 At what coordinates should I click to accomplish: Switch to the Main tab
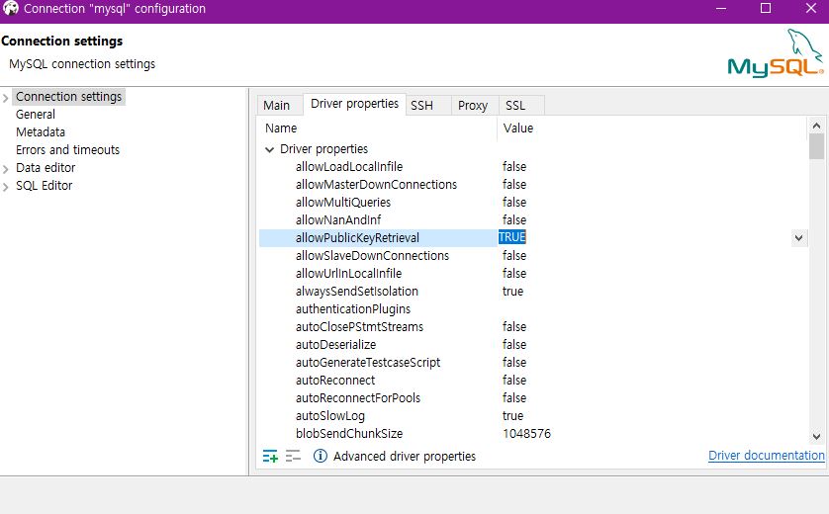coord(277,105)
